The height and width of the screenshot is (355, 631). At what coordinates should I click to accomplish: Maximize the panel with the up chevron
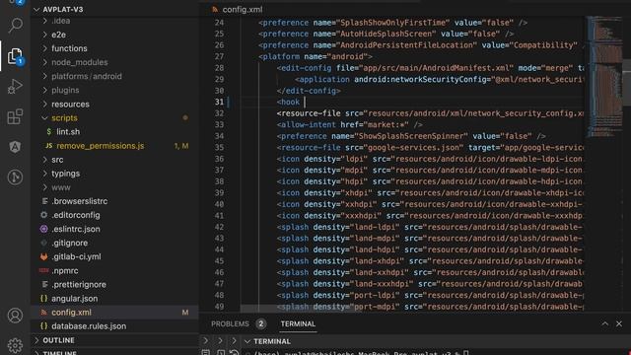pyautogui.click(x=604, y=323)
